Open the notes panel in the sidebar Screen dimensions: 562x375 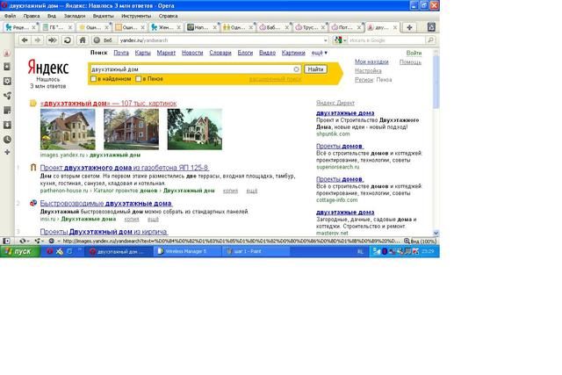[x=7, y=110]
